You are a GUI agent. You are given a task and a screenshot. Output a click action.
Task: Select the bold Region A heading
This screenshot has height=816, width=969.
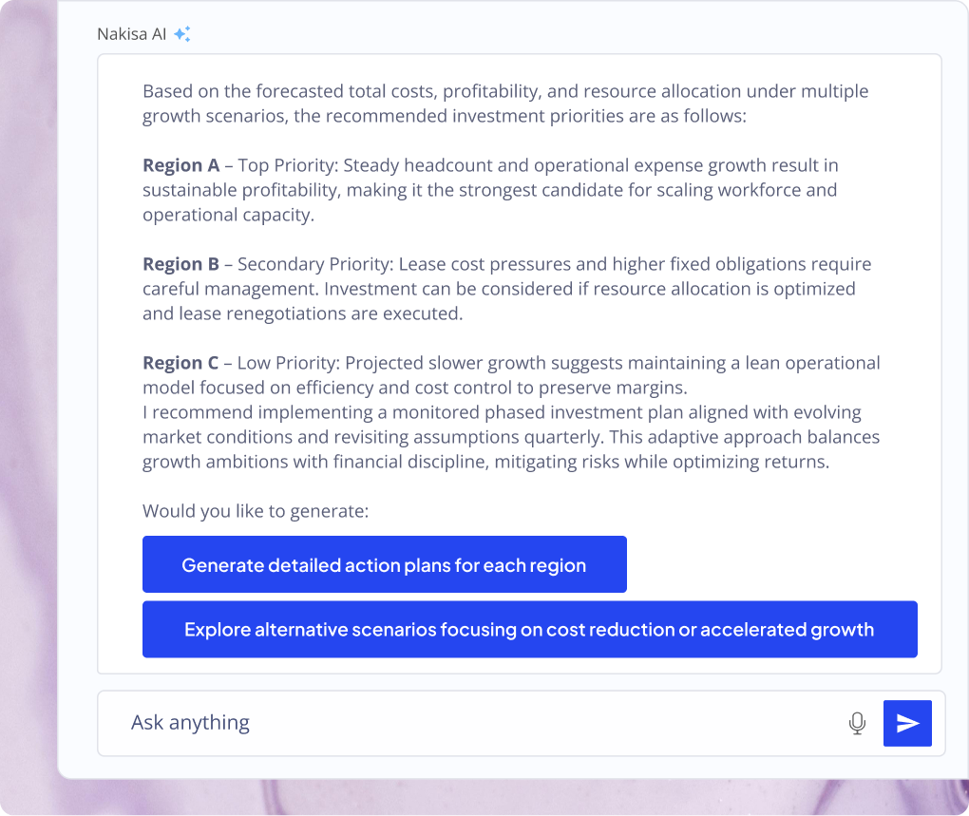pos(180,165)
